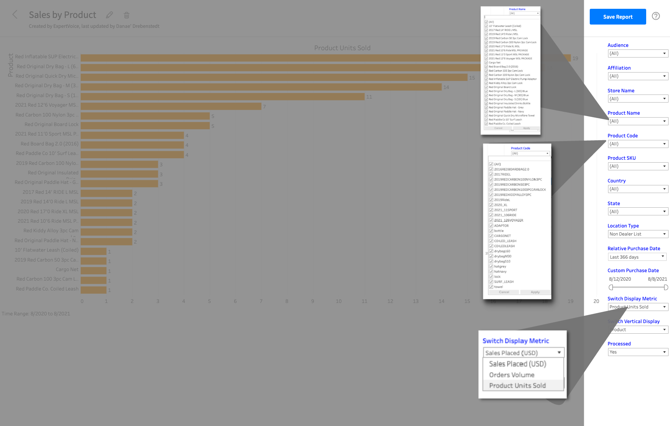Click the Sales by Product title
This screenshot has width=670, height=426.
click(62, 15)
